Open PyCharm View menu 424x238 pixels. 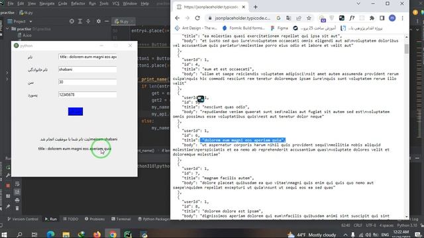(x=32, y=3)
